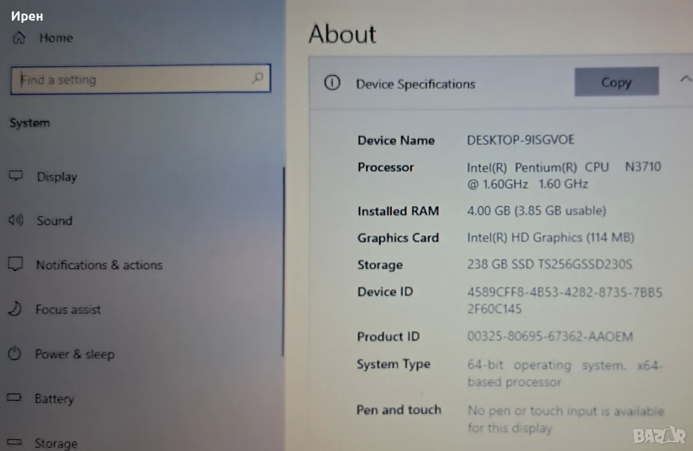
Task: Open Storage settings page
Action: pyautogui.click(x=56, y=443)
